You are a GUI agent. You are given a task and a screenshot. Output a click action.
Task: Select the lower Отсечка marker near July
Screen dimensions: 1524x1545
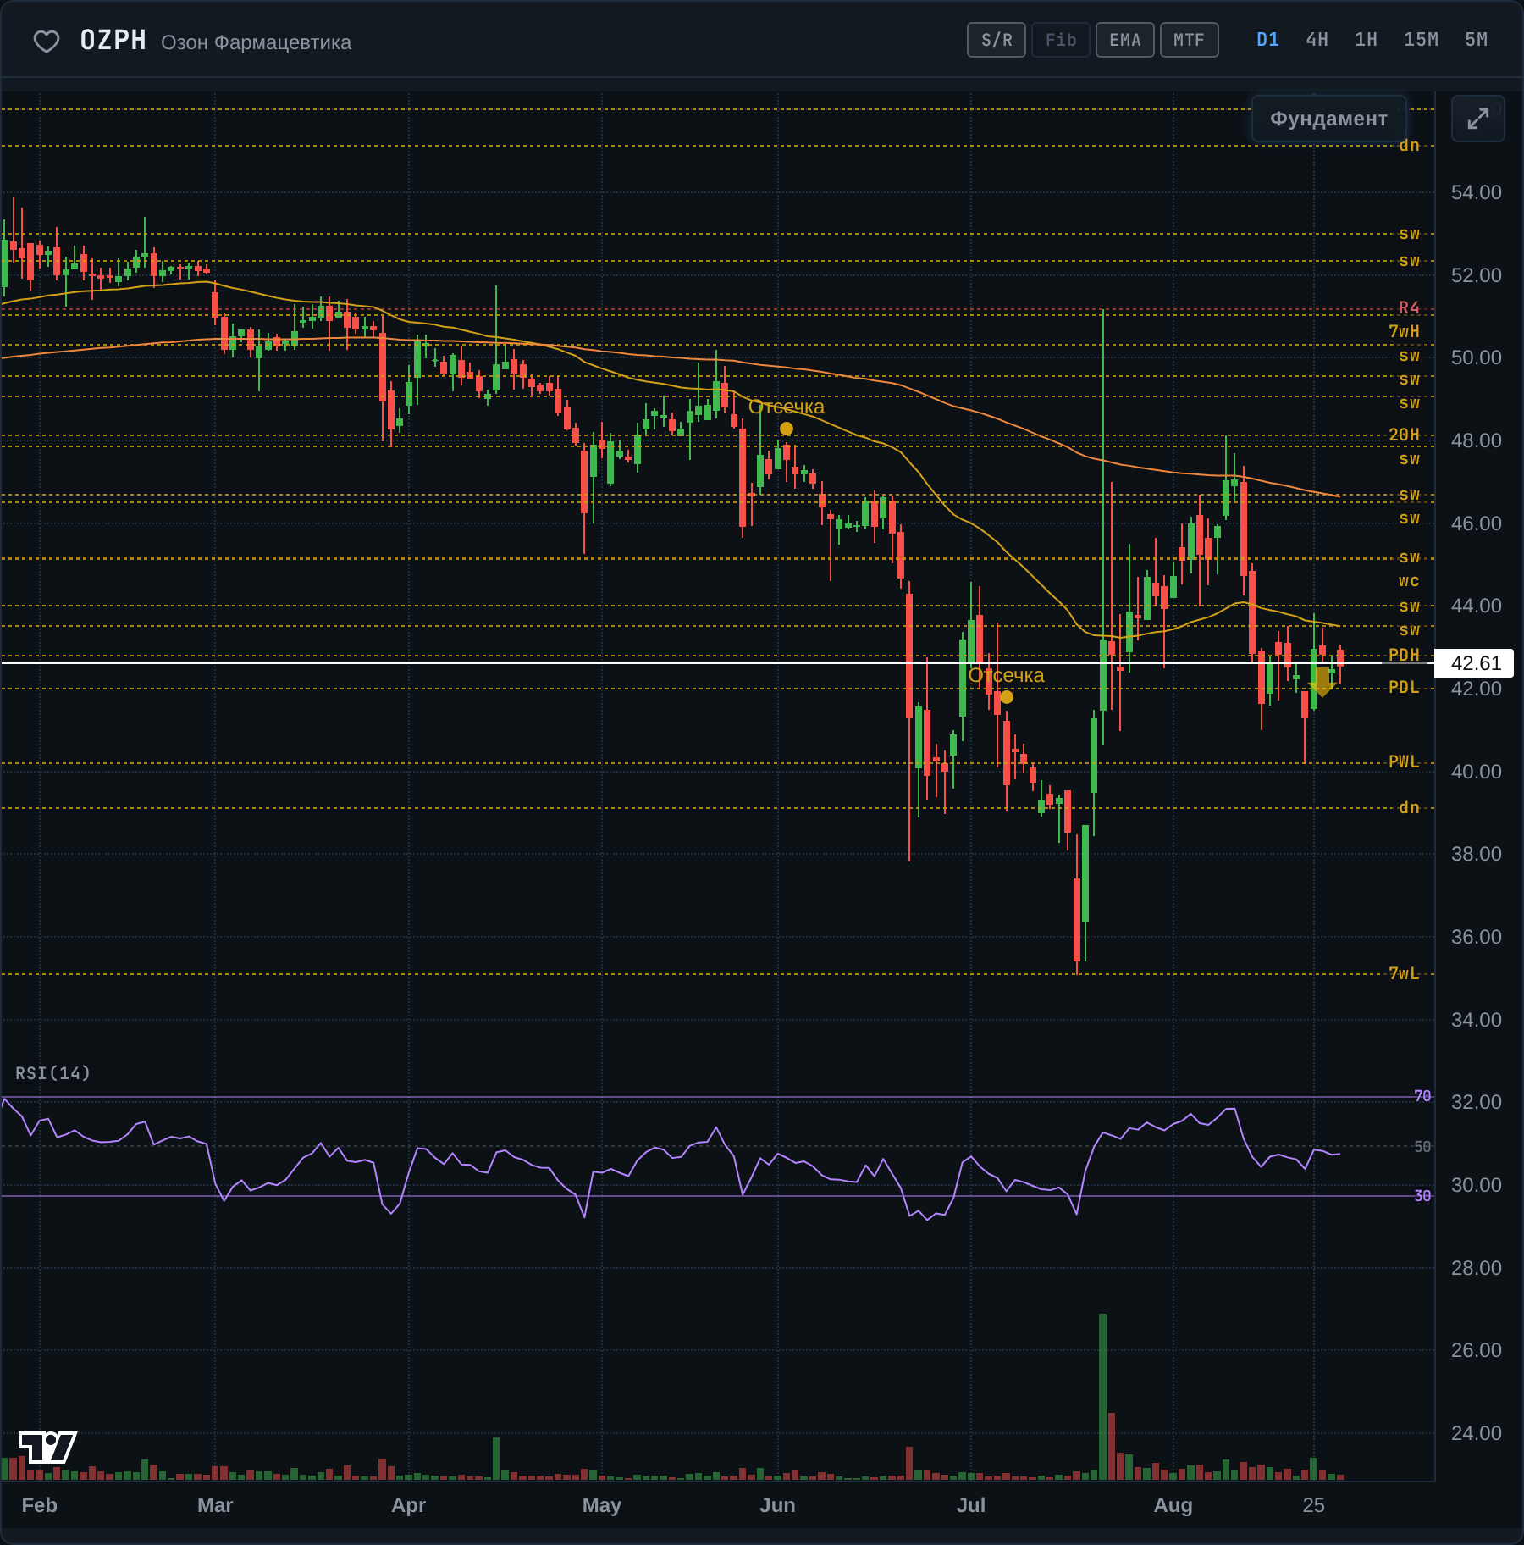click(1007, 697)
